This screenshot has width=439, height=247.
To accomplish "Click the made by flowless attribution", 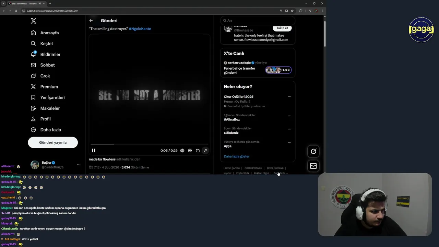I will [x=102, y=159].
